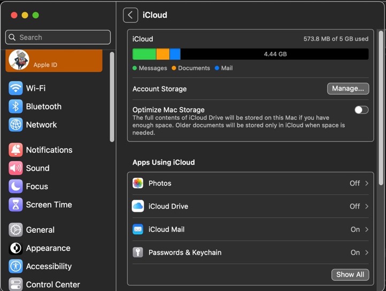The width and height of the screenshot is (386, 291).
Task: Click the Photos app icon
Action: click(138, 183)
